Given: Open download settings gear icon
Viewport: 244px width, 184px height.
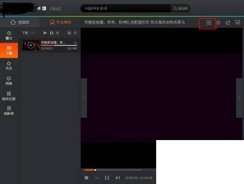Looking at the screenshot, I should (75, 33).
